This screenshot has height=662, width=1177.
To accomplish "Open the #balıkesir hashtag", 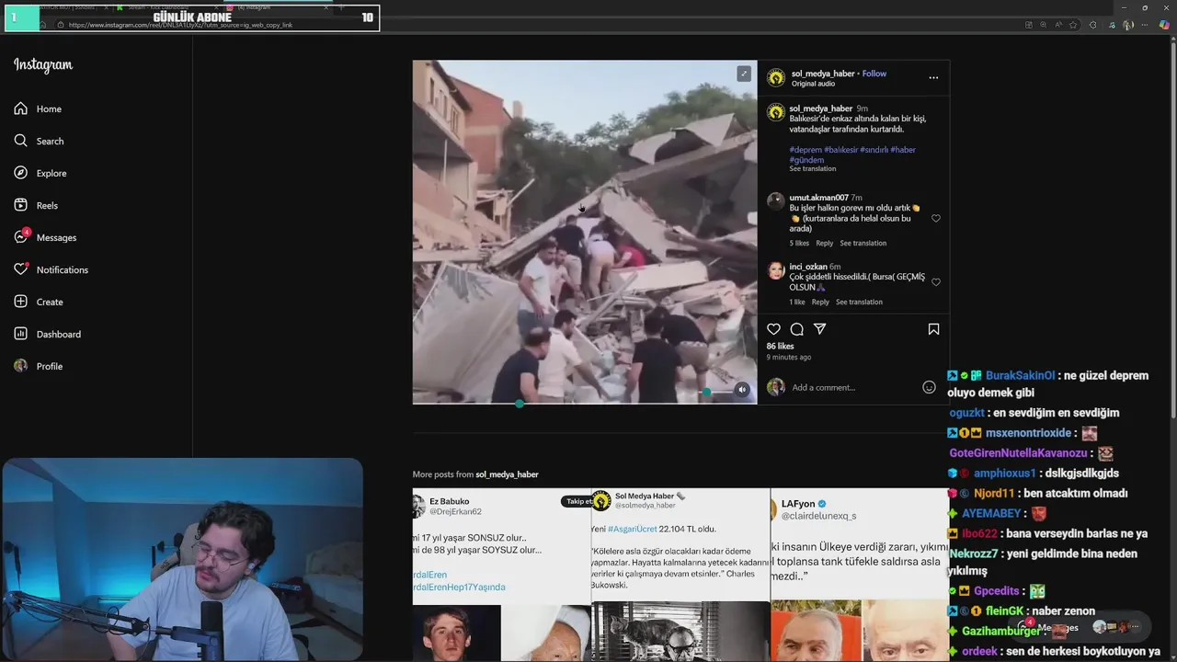I will pyautogui.click(x=840, y=150).
